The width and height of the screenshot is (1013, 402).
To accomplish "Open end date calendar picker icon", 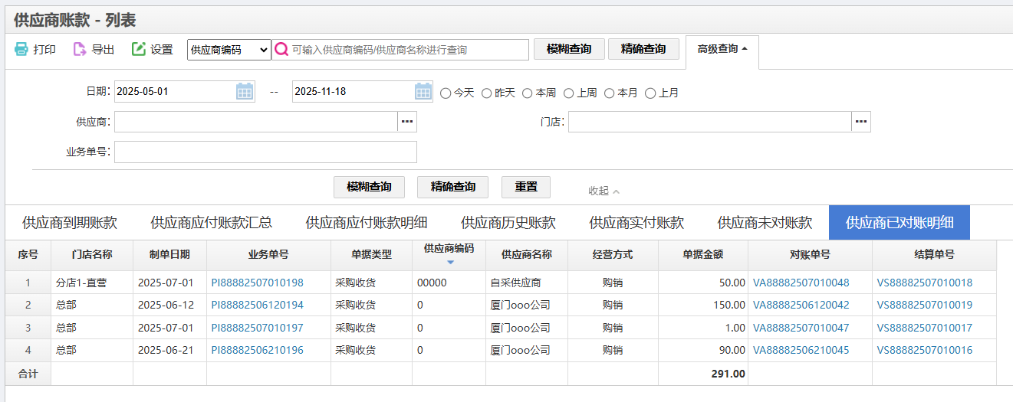I will coord(423,92).
